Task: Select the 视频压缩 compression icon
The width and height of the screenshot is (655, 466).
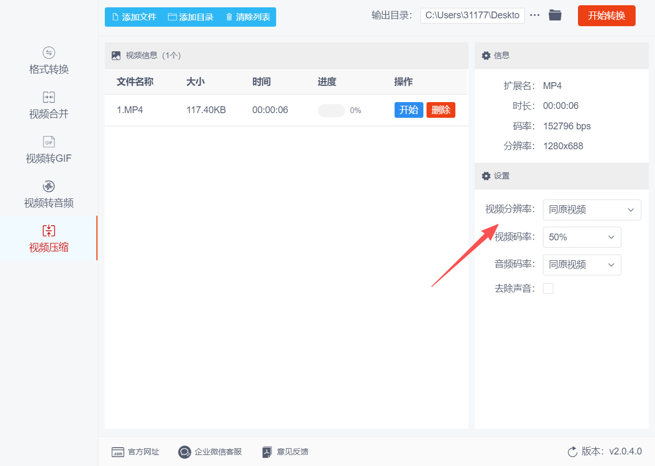Action: (x=49, y=231)
